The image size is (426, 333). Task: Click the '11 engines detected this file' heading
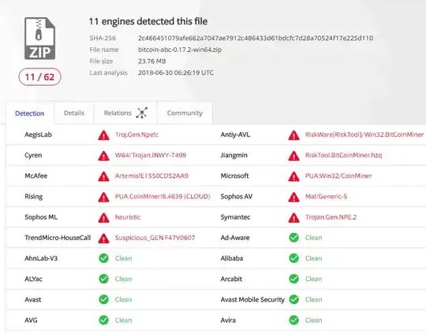tap(148, 21)
